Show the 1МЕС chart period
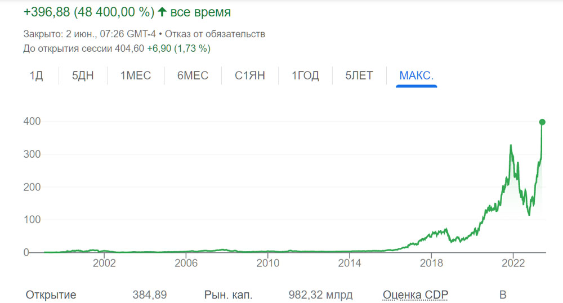This screenshot has width=563, height=303. tap(136, 75)
